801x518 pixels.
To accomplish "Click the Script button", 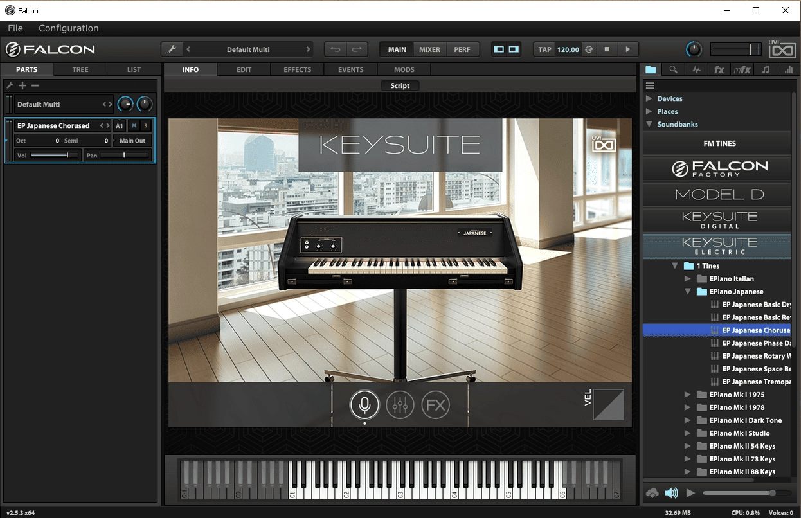I will pos(400,85).
